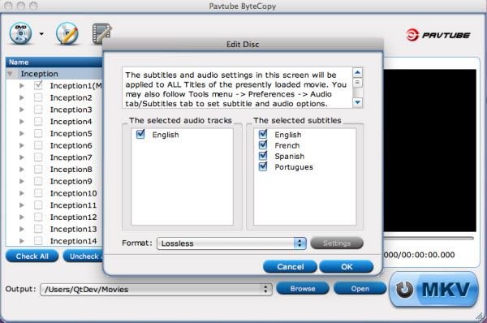
Task: Confirm Edit Disc with OK
Action: [x=347, y=267]
